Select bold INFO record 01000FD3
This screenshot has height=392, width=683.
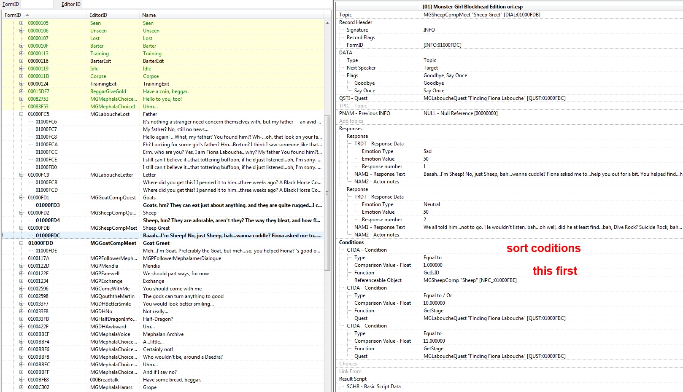coord(163,205)
